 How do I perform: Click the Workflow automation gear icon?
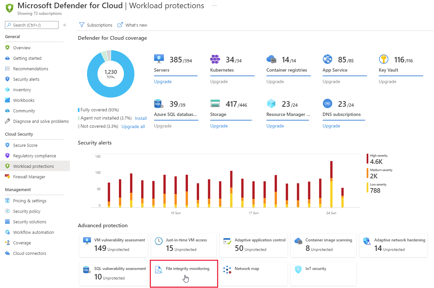click(7, 232)
